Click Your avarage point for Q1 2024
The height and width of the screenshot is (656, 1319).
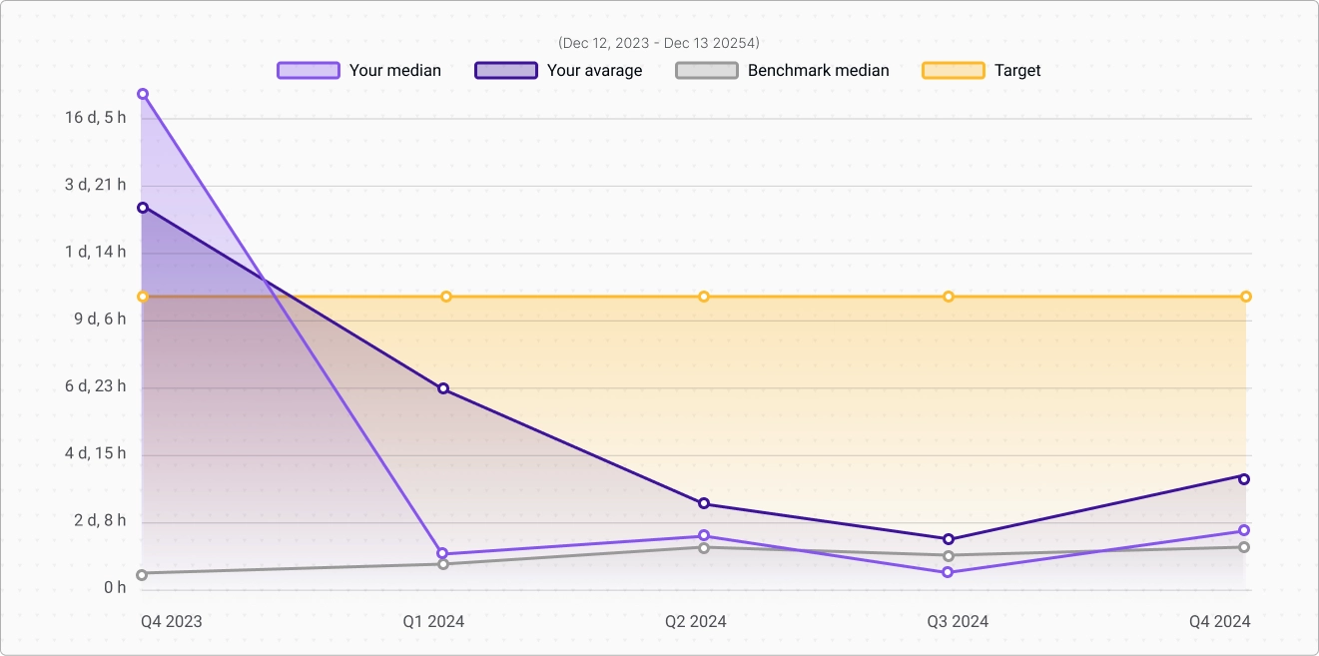click(x=443, y=388)
